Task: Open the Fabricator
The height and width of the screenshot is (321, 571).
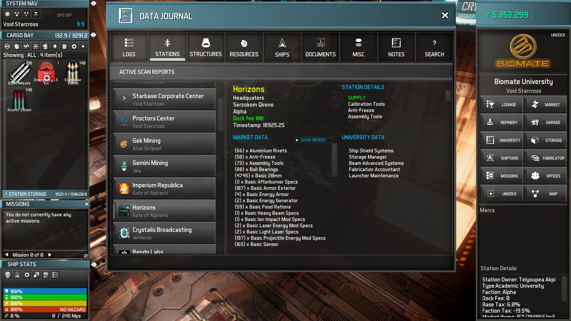Action: [545, 158]
